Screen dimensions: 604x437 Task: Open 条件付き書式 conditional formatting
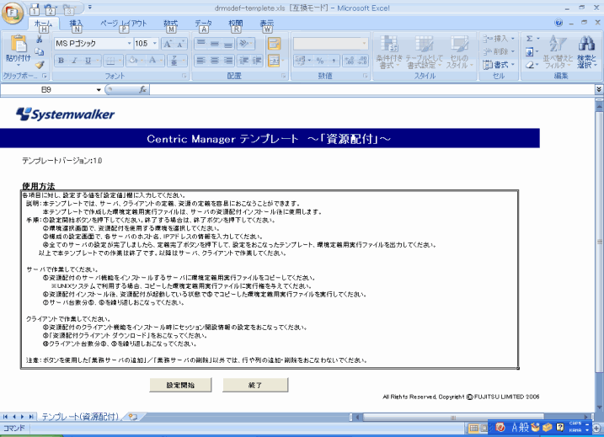(x=389, y=52)
